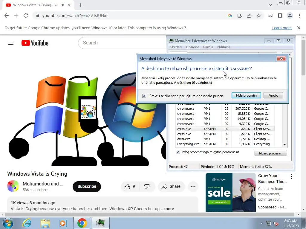306x229 pixels.
Task: Expand video description with '...more'
Action: click(x=167, y=209)
